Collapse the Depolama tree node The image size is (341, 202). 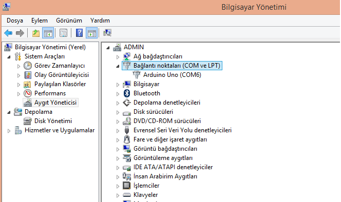[x=9, y=112]
